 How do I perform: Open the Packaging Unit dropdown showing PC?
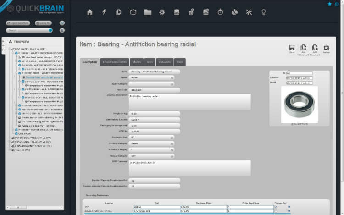[x=151, y=138]
